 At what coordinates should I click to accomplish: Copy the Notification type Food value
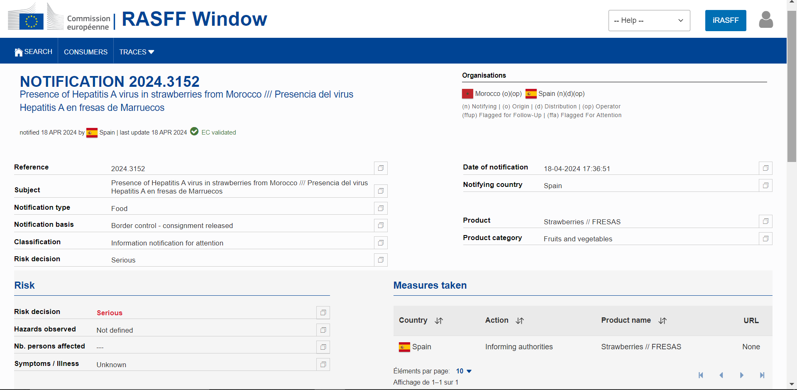381,208
